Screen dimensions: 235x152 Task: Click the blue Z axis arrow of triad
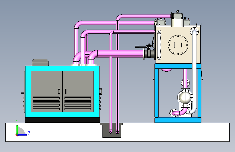pyautogui.click(x=22, y=135)
